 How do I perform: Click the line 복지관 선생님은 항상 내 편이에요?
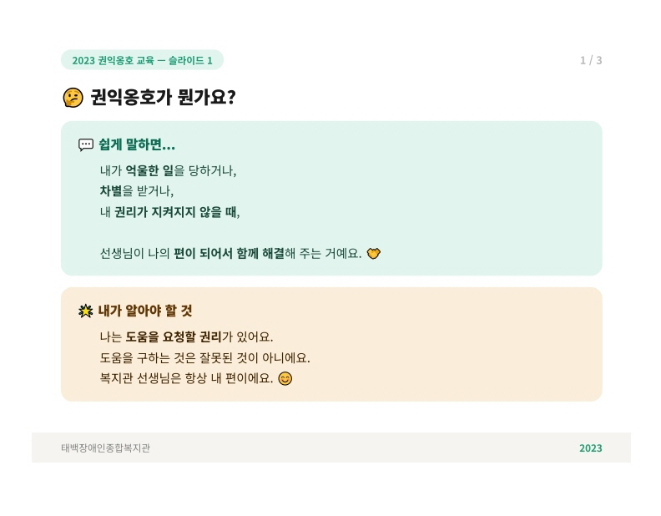pos(186,378)
